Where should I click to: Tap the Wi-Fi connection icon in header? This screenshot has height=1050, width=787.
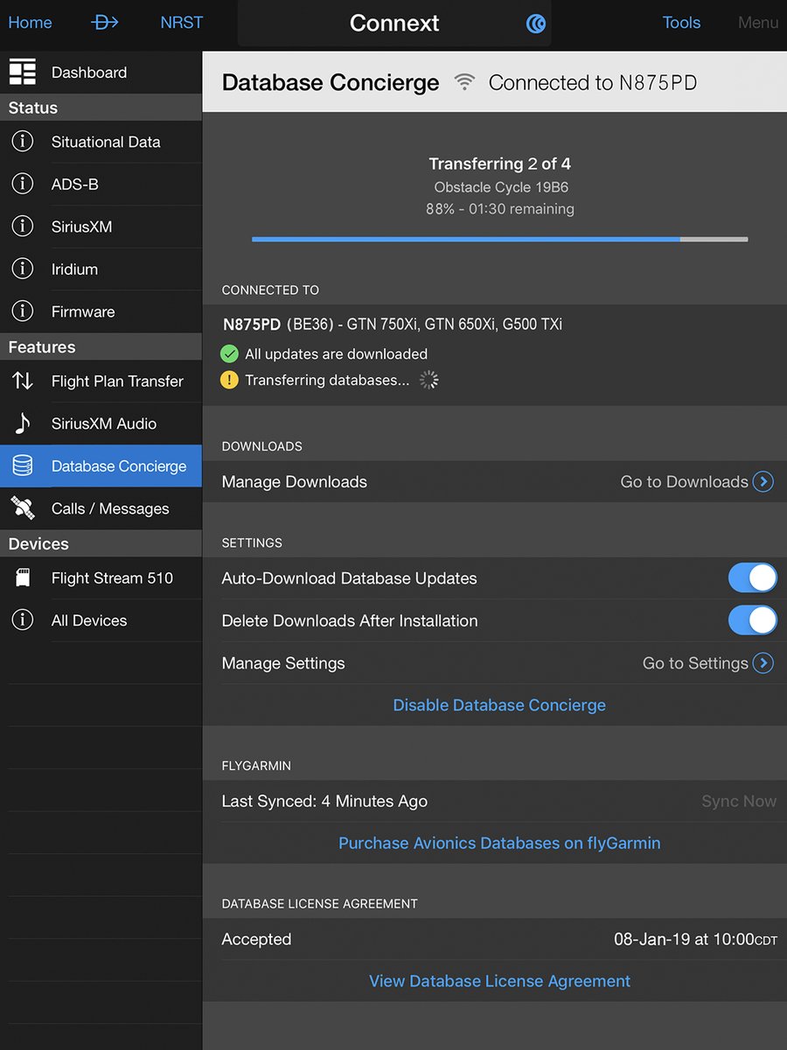(465, 82)
